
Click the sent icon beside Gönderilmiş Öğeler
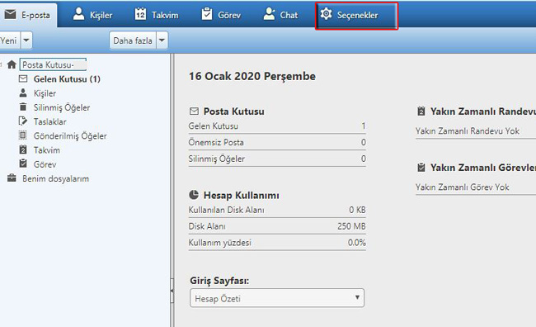pyautogui.click(x=22, y=135)
